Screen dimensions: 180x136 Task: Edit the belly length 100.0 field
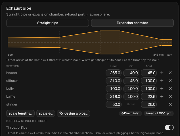pyautogui.click(x=114, y=89)
